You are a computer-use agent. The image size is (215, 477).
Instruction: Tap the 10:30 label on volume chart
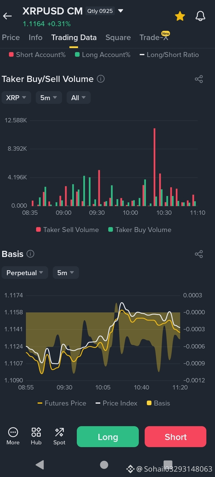(164, 213)
